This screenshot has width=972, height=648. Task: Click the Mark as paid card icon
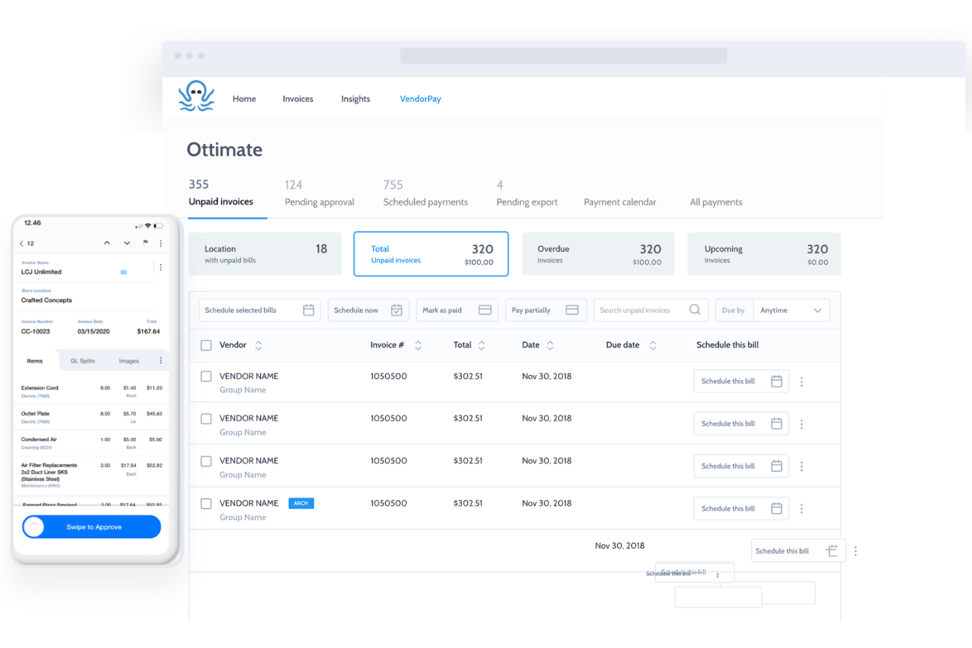point(485,310)
